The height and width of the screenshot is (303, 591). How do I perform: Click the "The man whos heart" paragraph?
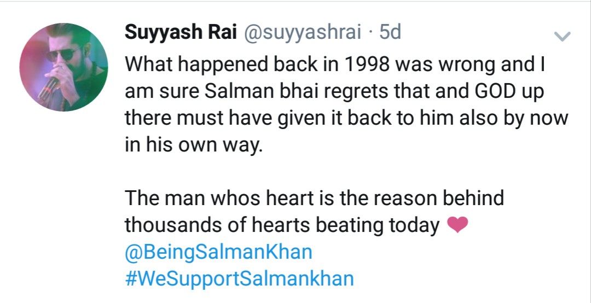(x=314, y=211)
